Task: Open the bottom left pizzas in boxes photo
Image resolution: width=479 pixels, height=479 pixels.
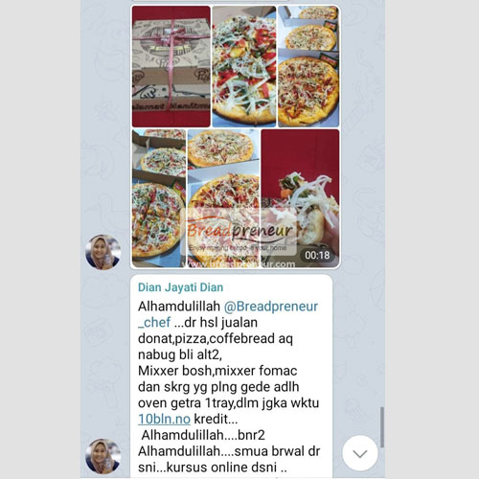Action: 159,198
